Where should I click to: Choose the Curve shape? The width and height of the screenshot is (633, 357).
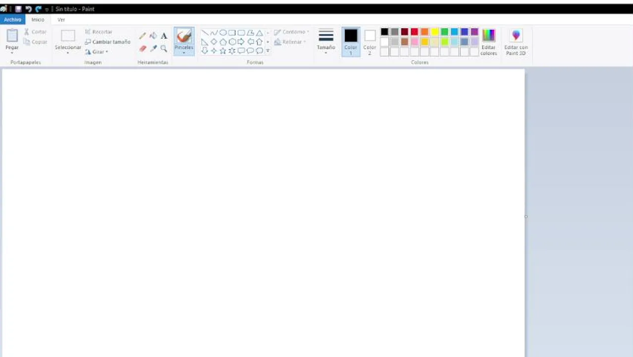click(x=213, y=33)
